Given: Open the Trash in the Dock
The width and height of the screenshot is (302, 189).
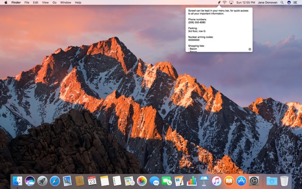Looking at the screenshot, I should tap(285, 181).
